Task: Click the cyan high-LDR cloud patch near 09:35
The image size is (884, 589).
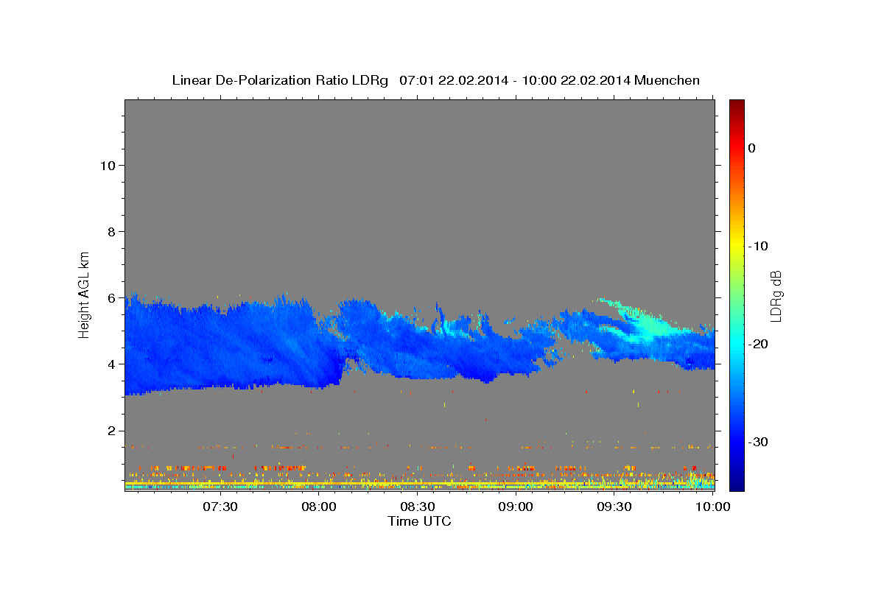Action: (648, 325)
